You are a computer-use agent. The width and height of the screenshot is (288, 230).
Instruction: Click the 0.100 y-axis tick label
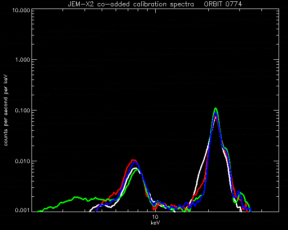[22, 111]
